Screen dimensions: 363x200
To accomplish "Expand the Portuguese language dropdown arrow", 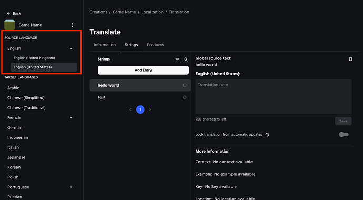I will pos(71,187).
